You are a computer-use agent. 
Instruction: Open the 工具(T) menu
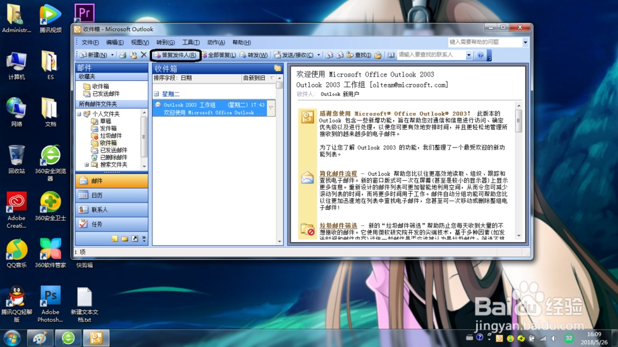click(x=191, y=42)
